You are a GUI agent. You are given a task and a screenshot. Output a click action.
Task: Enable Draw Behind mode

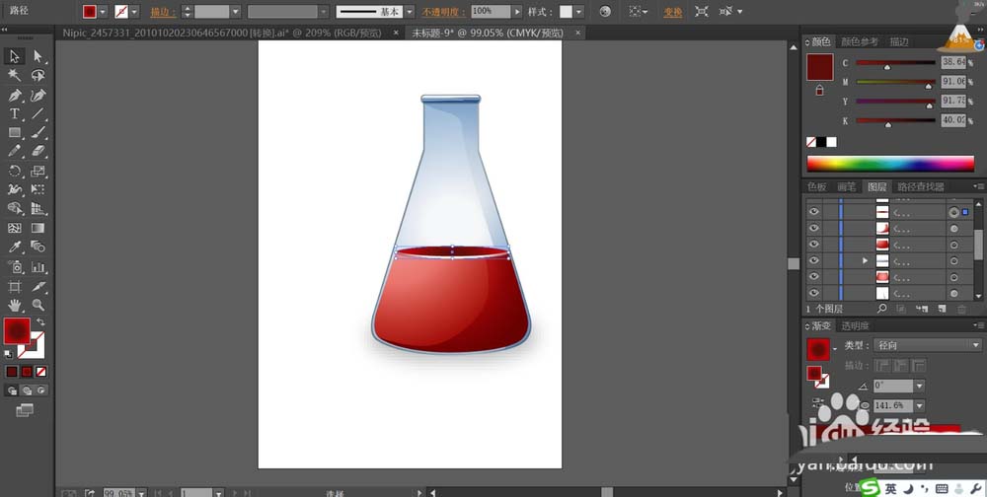click(x=27, y=390)
